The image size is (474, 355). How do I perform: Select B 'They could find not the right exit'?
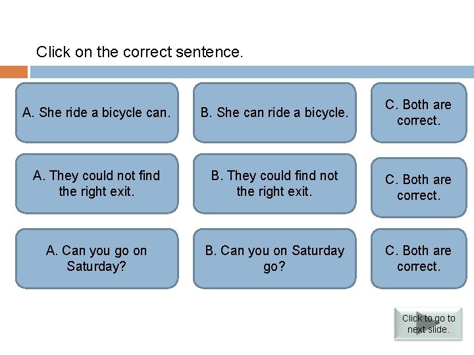pyautogui.click(x=275, y=183)
